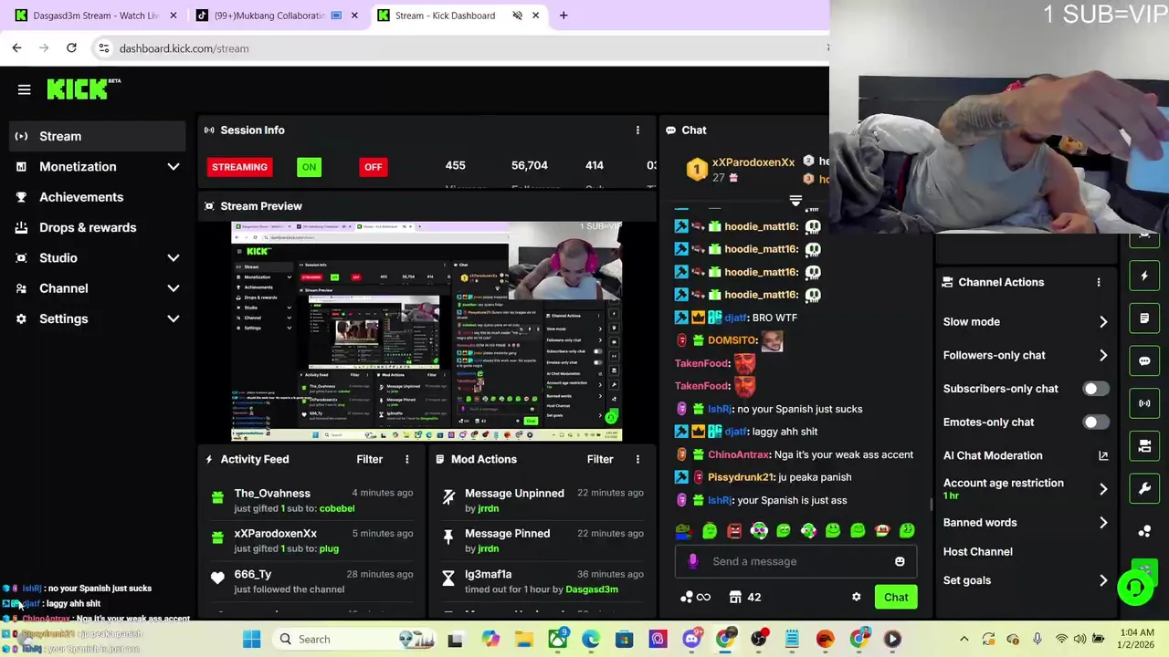Click the Message Pinned pin icon
The image size is (1169, 657).
click(x=448, y=537)
